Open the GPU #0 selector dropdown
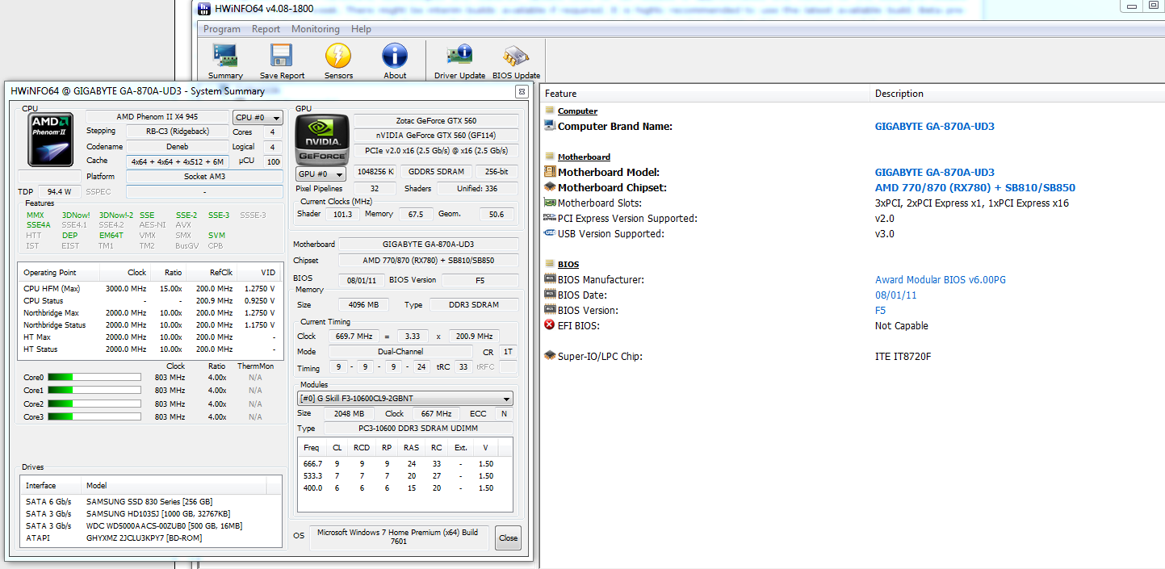Screen dimensions: 1165x569 (x=321, y=174)
